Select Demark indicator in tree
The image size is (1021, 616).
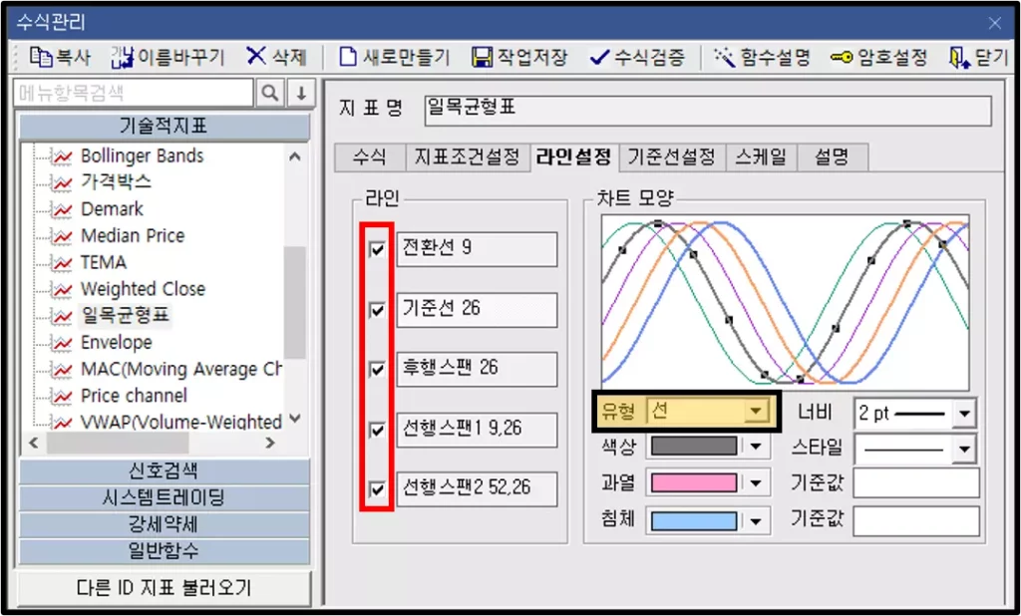coord(112,209)
